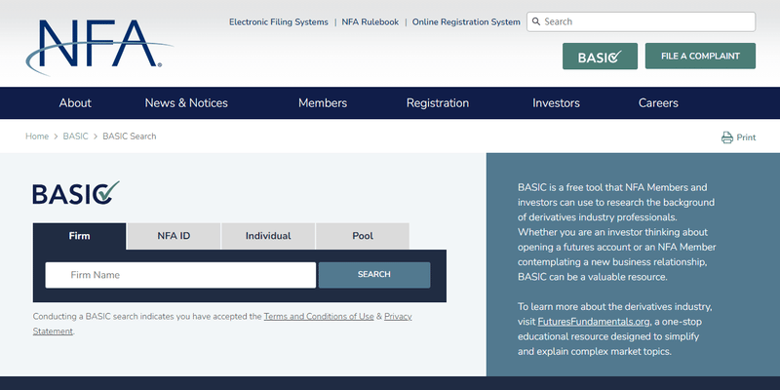Viewport: 780px width, 390px height.
Task: Click the FILE A COMPLAINT button
Action: [700, 57]
